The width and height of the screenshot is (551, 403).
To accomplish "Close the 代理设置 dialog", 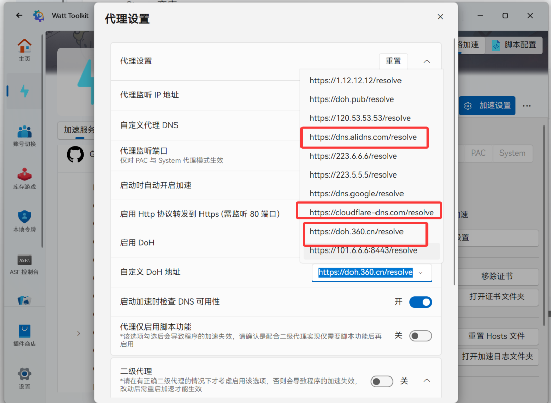I will 440,17.
